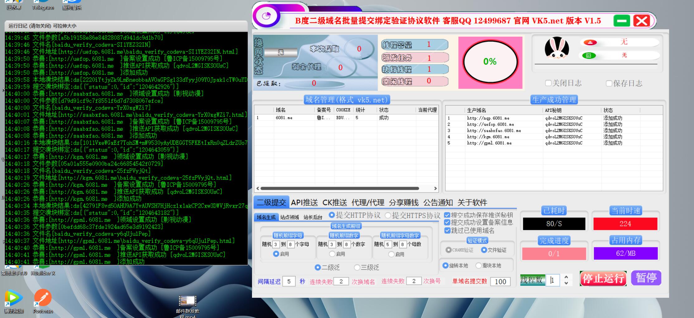Open 酷狗音乐 desktop shortcut

pos(72,5)
